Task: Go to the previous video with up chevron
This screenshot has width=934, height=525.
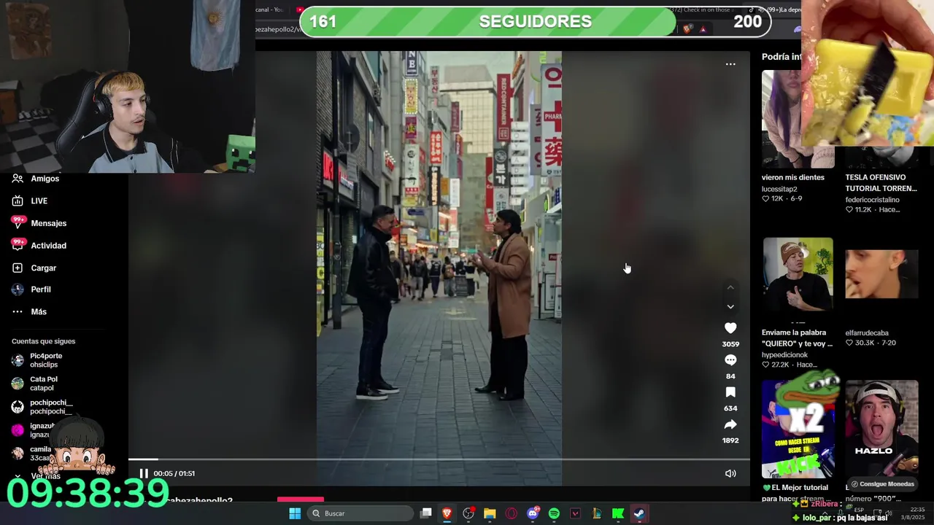Action: point(730,288)
